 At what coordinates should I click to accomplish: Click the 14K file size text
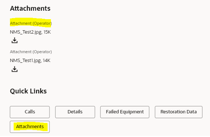47,61
